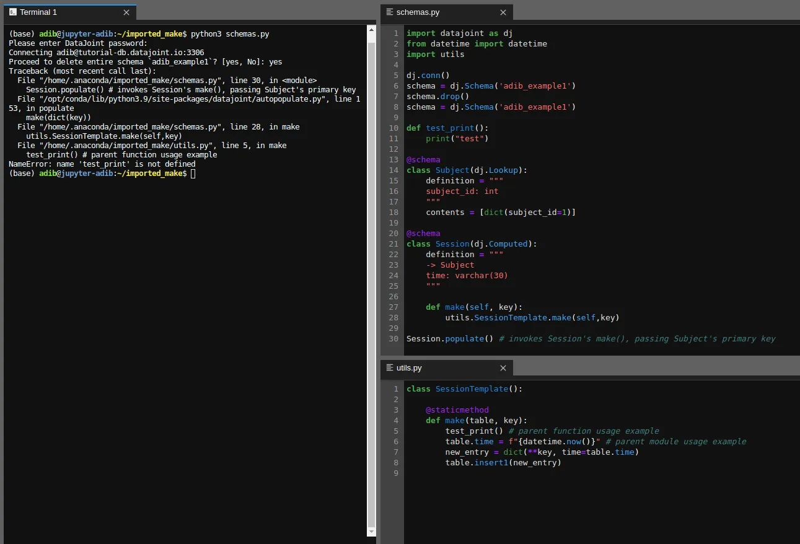The width and height of the screenshot is (800, 544).
Task: Place cursor on test_print() call in utils.py
Action: (473, 431)
